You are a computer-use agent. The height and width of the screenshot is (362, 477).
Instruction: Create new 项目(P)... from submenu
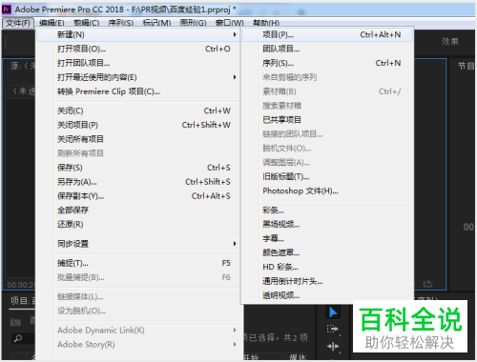pos(327,34)
